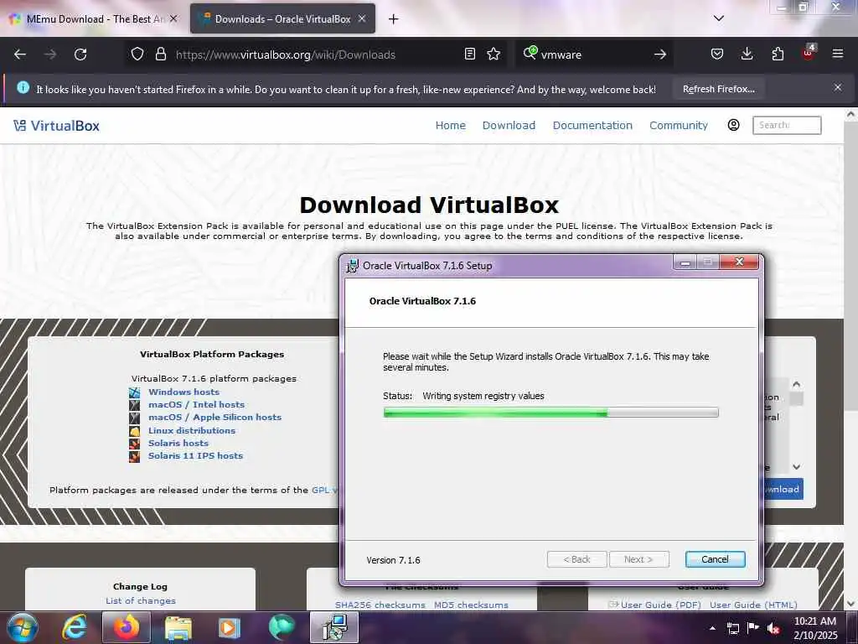858x644 pixels.
Task: Open the list all tabs dropdown chevron
Action: point(719,18)
